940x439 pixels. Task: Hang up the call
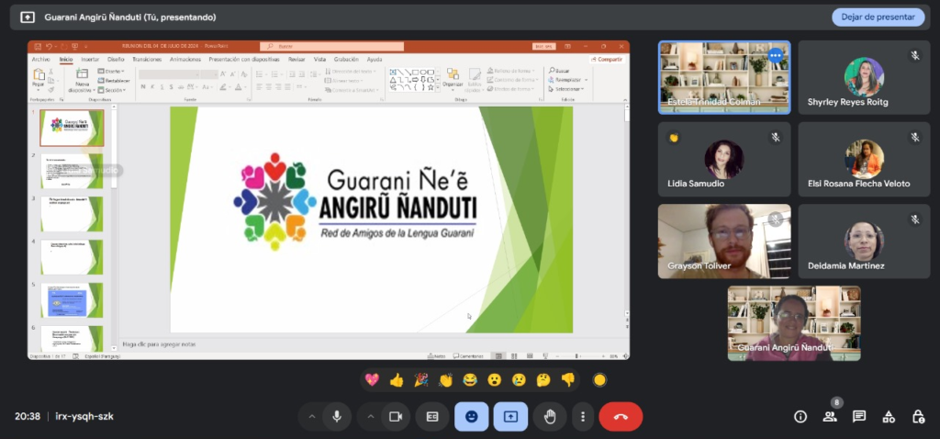(621, 417)
